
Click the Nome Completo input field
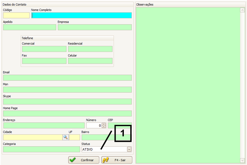[x=81, y=15]
